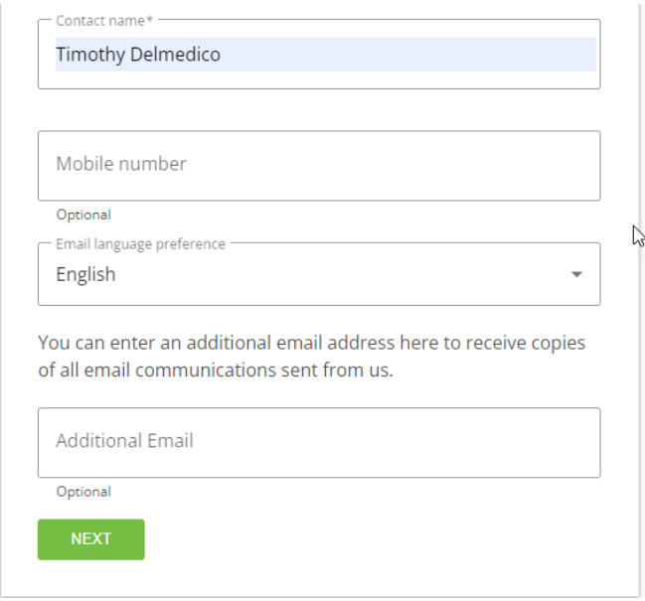Click 'Optional' hint under Mobile number
The width and height of the screenshot is (645, 601).
[83, 215]
